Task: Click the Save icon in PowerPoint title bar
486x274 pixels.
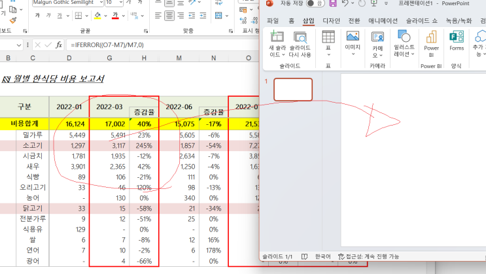Action: click(332, 3)
